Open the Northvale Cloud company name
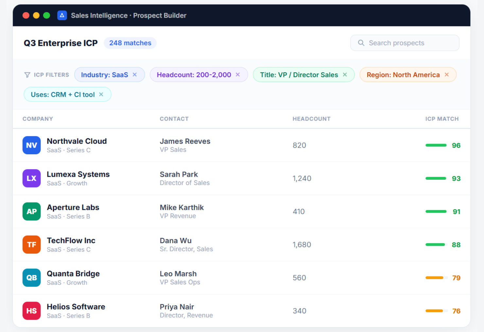The image size is (484, 332). point(77,141)
